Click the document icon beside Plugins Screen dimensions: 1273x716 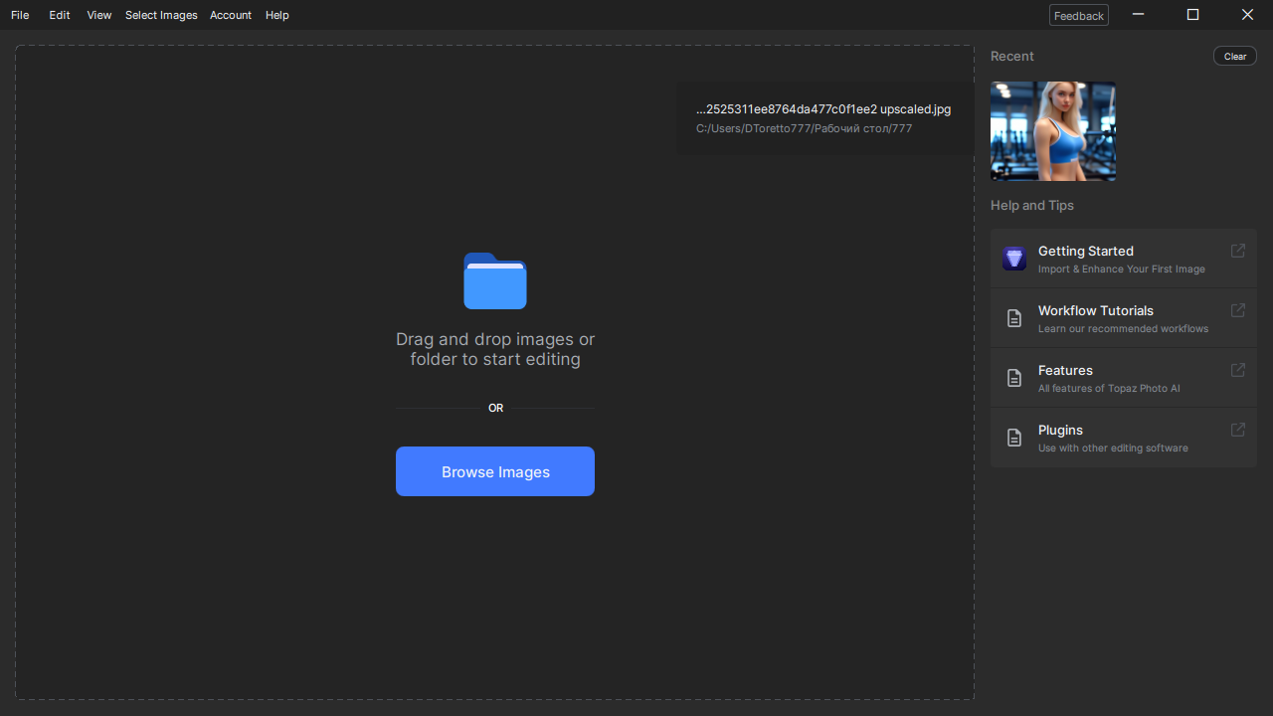[1014, 438]
